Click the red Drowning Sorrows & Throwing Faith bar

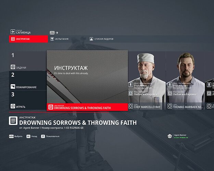pos(87,107)
